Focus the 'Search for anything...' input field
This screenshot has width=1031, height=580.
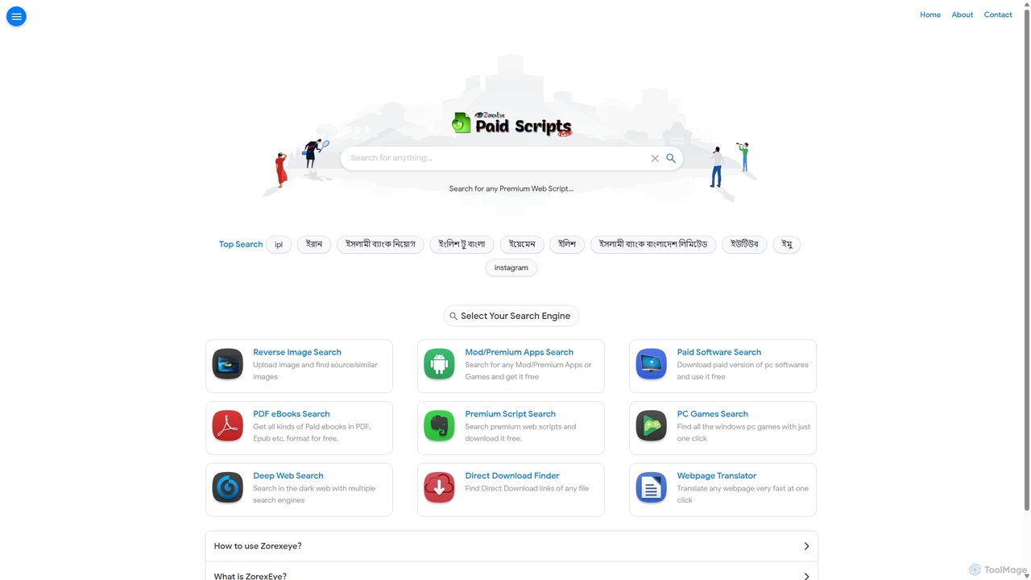(495, 158)
